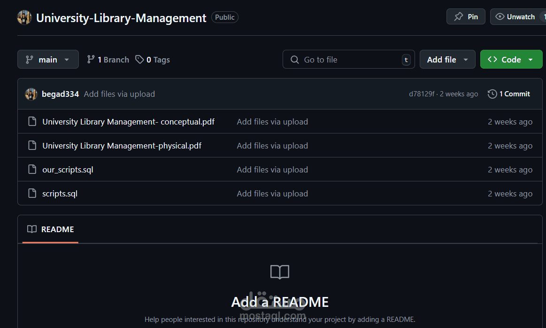The height and width of the screenshot is (328, 546).
Task: Click the pin icon in Pin button
Action: point(459,16)
